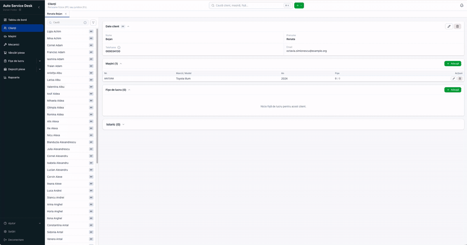
Task: Expand the Depozit piese submenu arrow
Action: (40, 69)
